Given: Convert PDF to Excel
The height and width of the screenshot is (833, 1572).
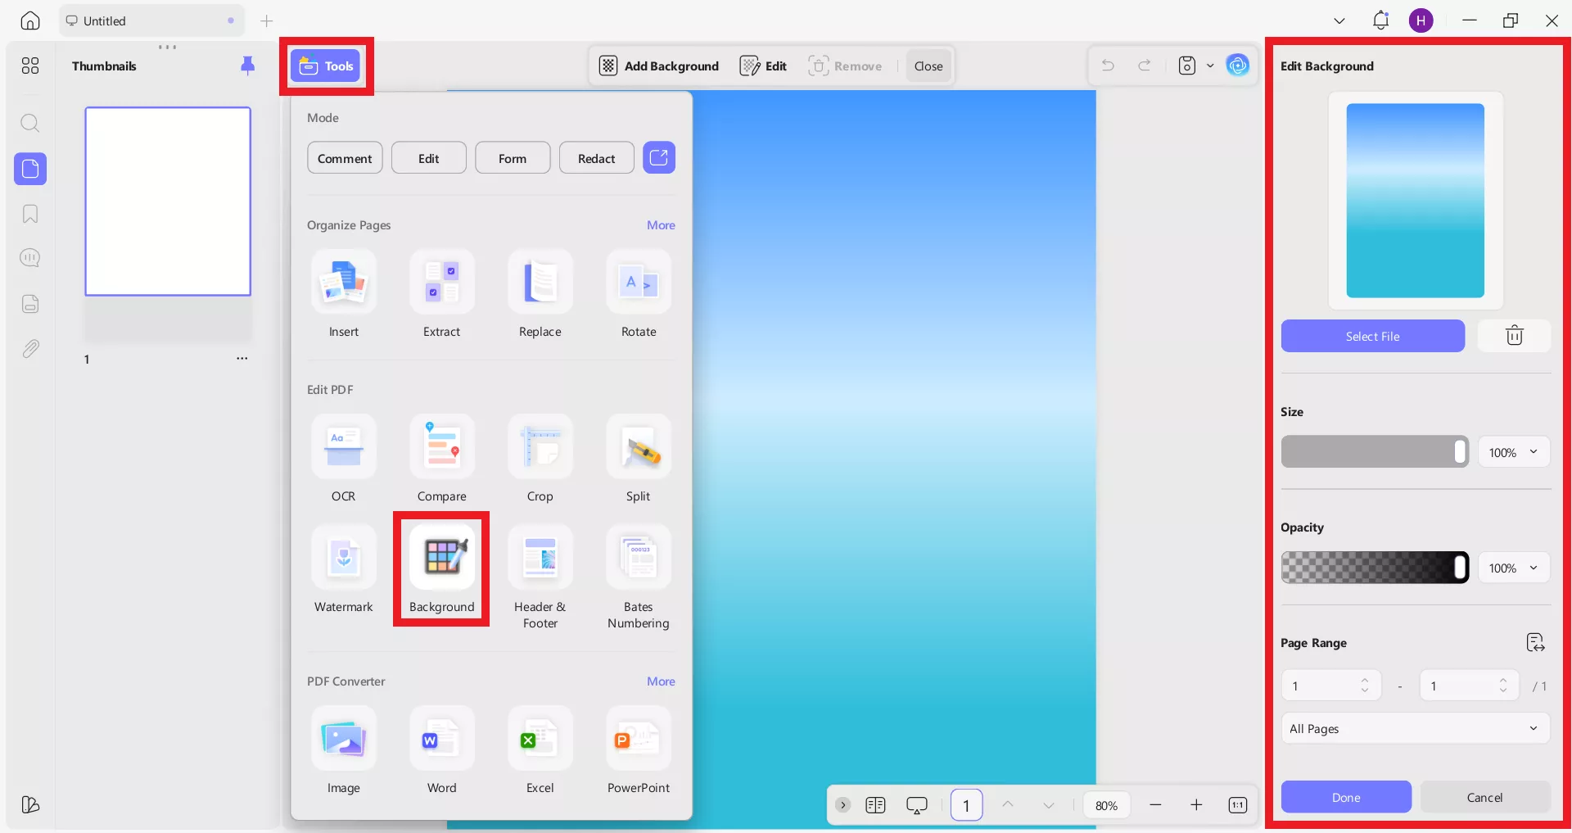Looking at the screenshot, I should [x=540, y=750].
